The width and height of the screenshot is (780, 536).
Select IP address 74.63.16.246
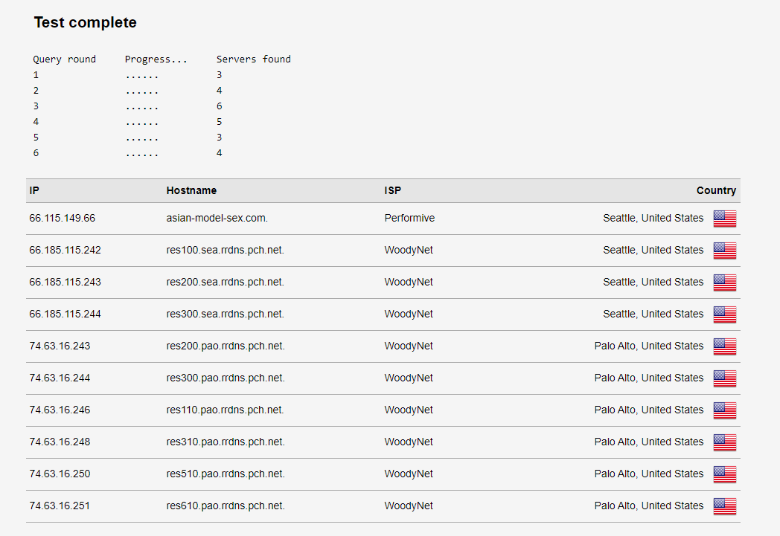60,410
